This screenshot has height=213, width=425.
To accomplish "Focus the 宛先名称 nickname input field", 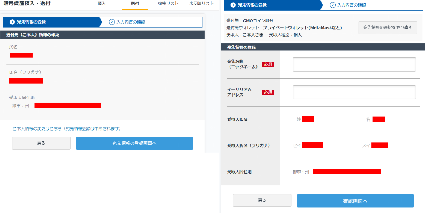I will click(354, 64).
